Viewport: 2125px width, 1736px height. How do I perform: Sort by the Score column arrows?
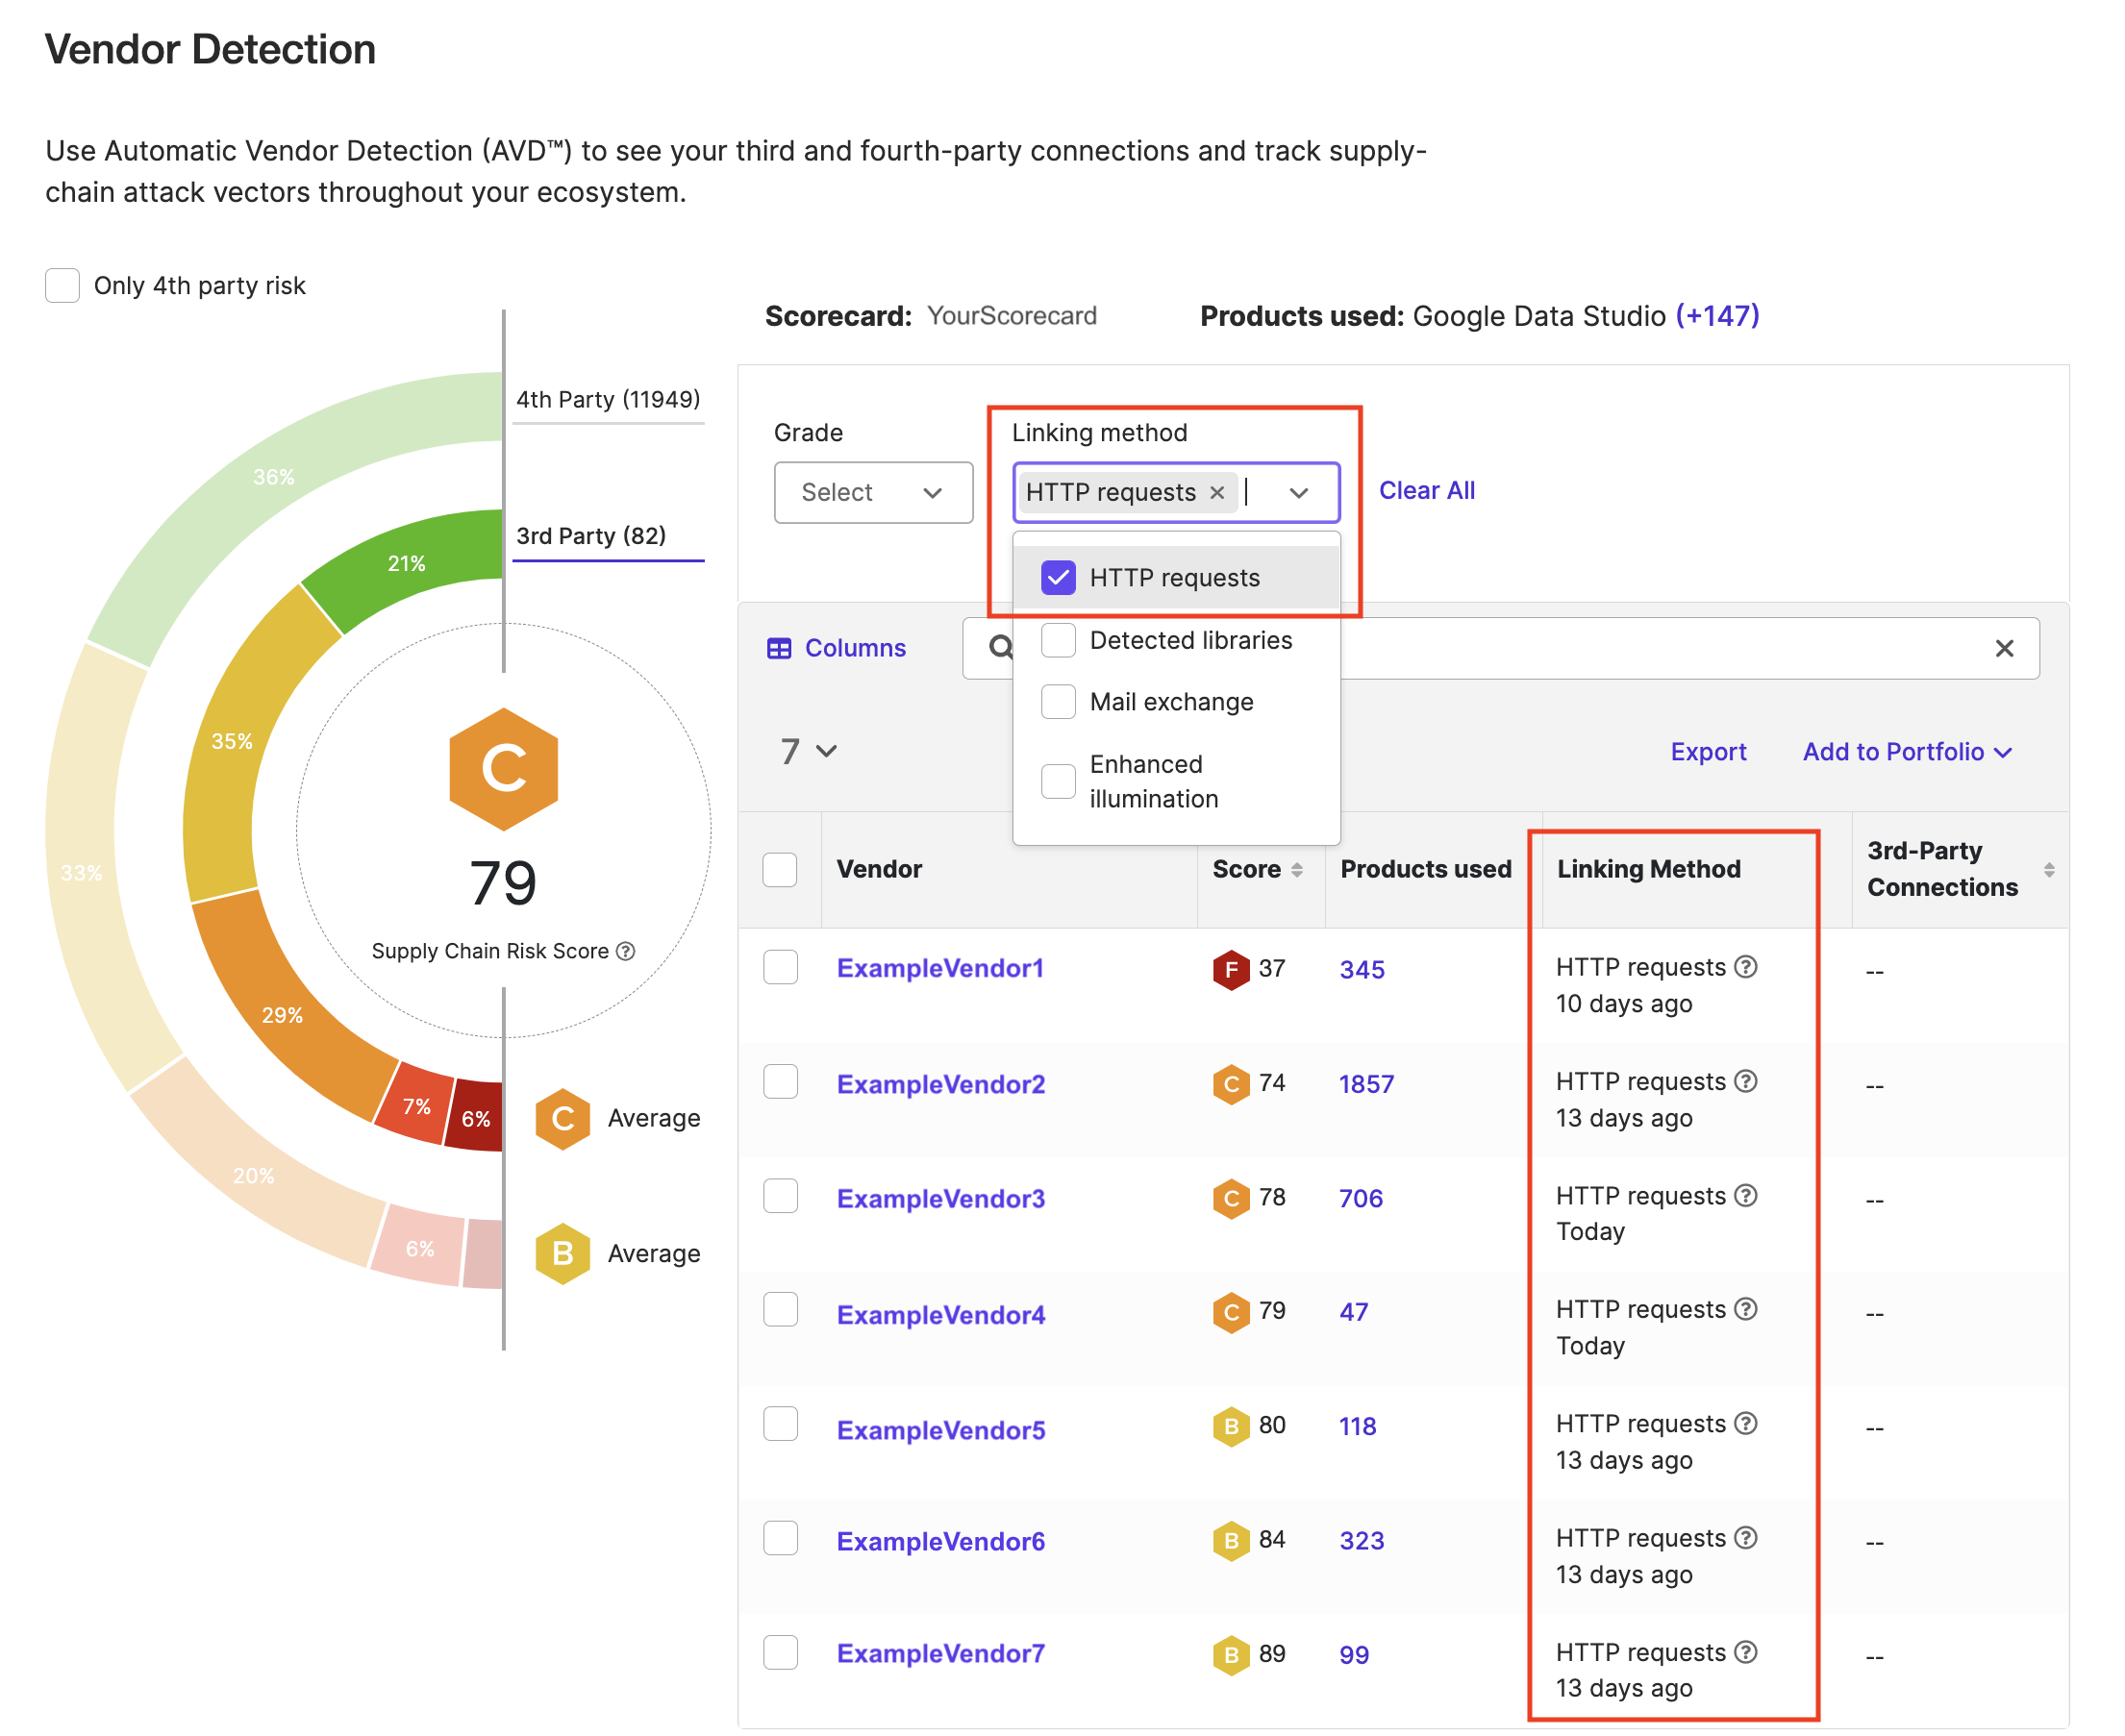1296,869
